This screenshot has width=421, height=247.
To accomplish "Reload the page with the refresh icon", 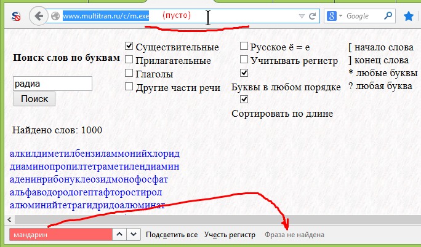I will click(312, 17).
